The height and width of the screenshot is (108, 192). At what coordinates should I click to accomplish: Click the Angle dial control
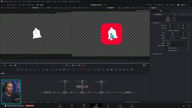[172, 38]
